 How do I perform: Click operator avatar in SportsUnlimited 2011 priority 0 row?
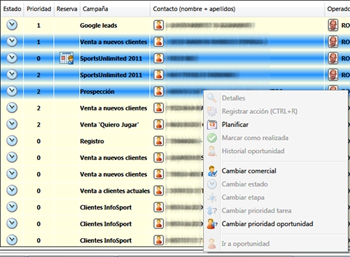tap(333, 58)
